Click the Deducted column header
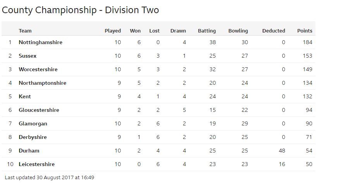 [274, 31]
